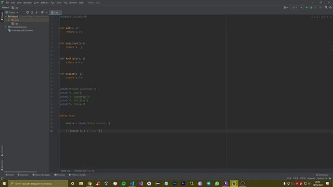Click the Expand All icon in Project panel
This screenshot has height=187, width=333.
32,12
